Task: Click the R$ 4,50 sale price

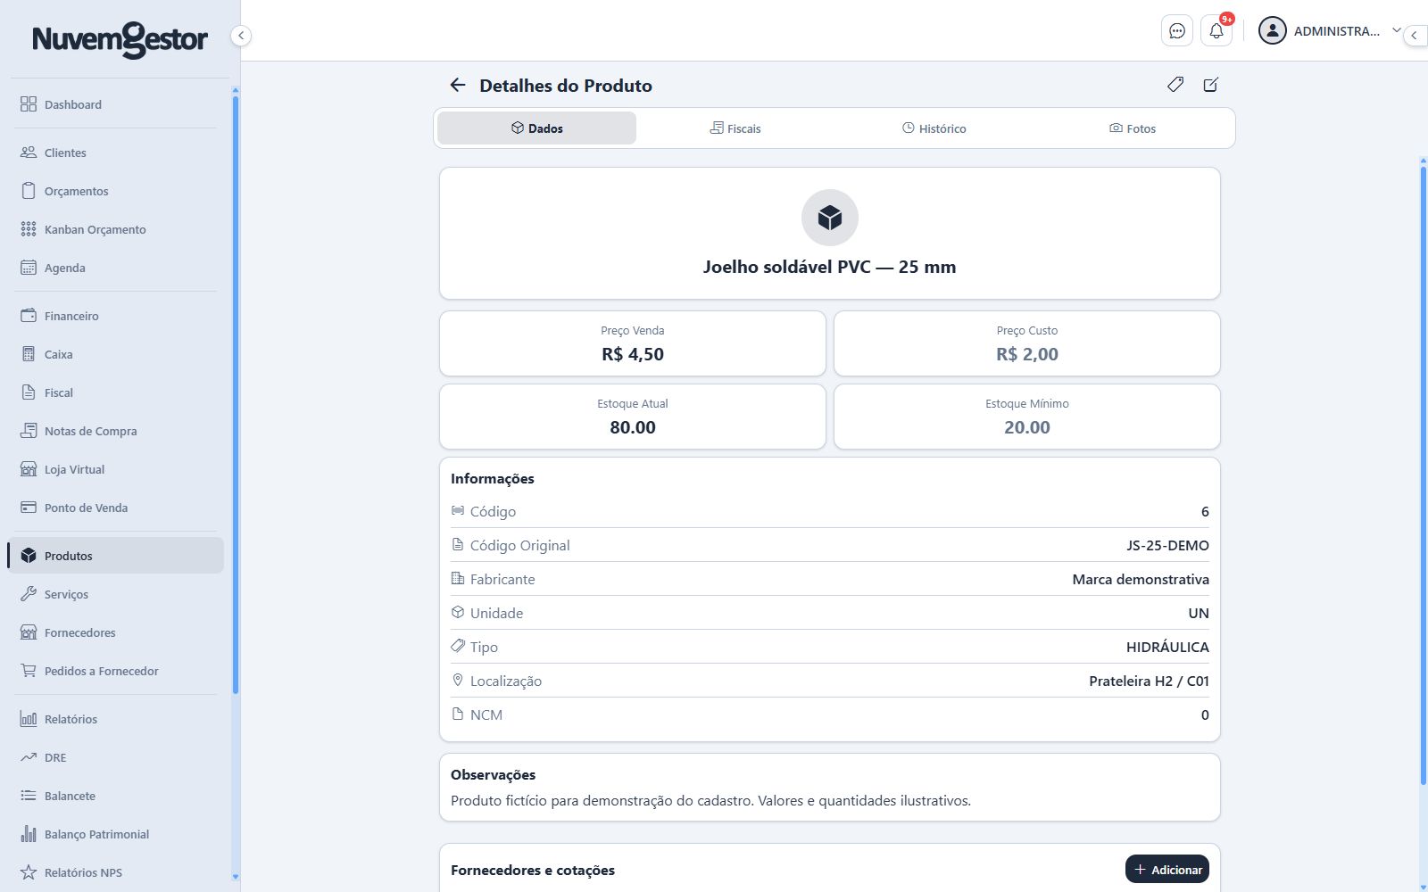Action: click(633, 354)
